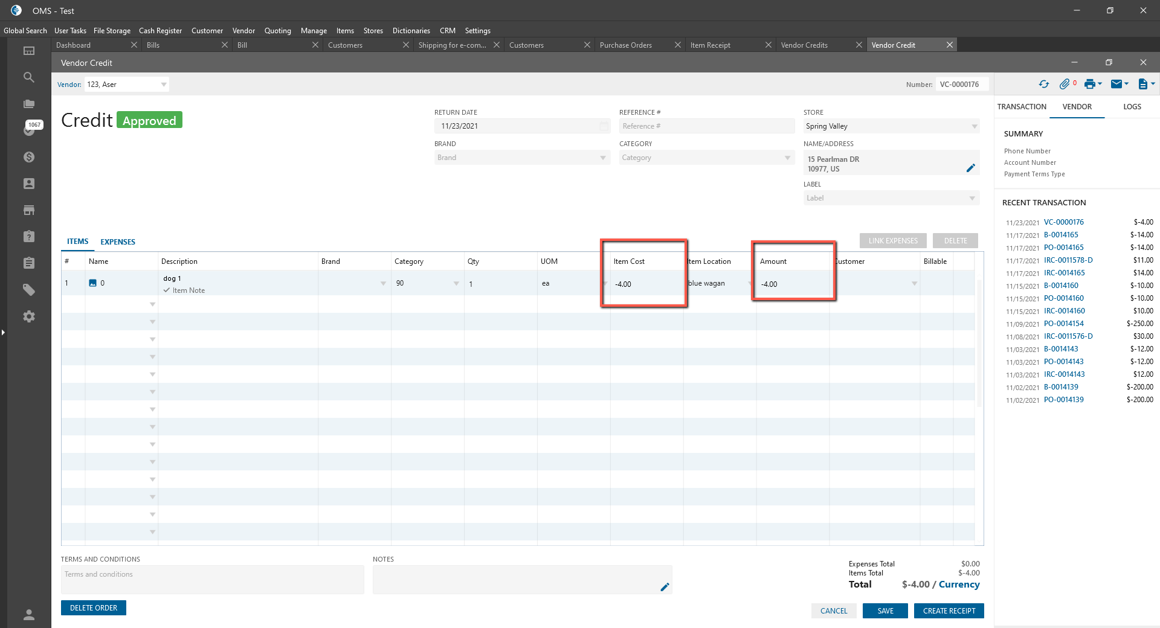Image resolution: width=1160 pixels, height=628 pixels.
Task: Switch to the Vendor Credits tab
Action: point(804,45)
